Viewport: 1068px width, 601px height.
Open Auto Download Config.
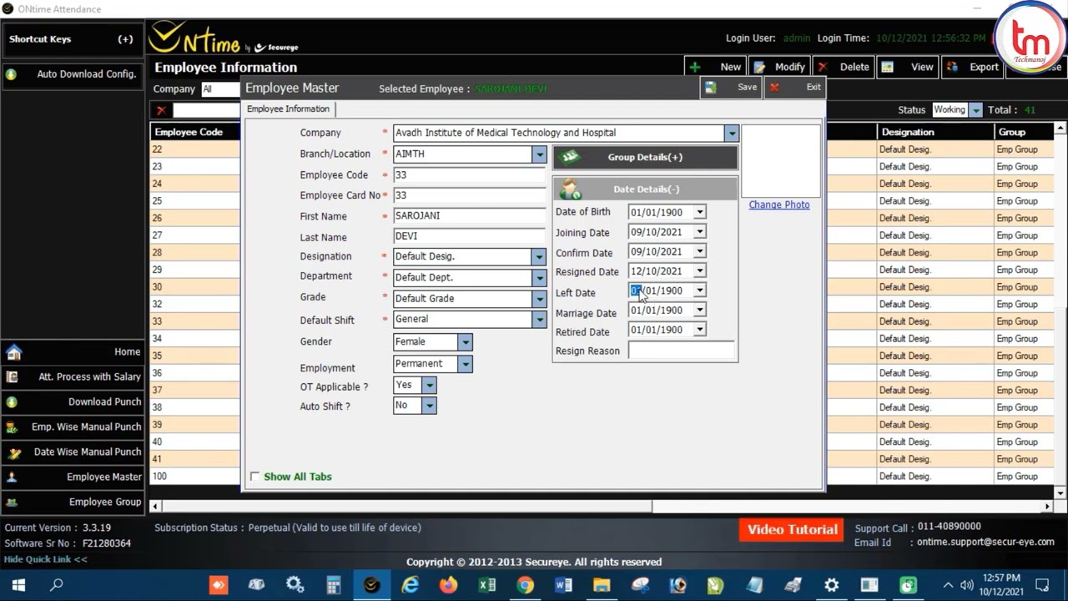tap(73, 74)
